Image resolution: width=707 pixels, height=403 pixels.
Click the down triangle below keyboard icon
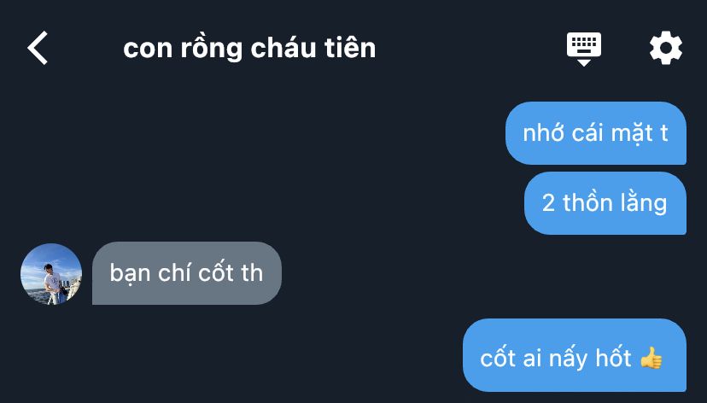tap(583, 62)
